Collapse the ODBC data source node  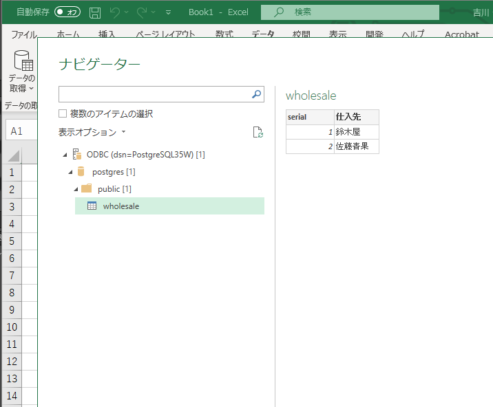coord(65,155)
